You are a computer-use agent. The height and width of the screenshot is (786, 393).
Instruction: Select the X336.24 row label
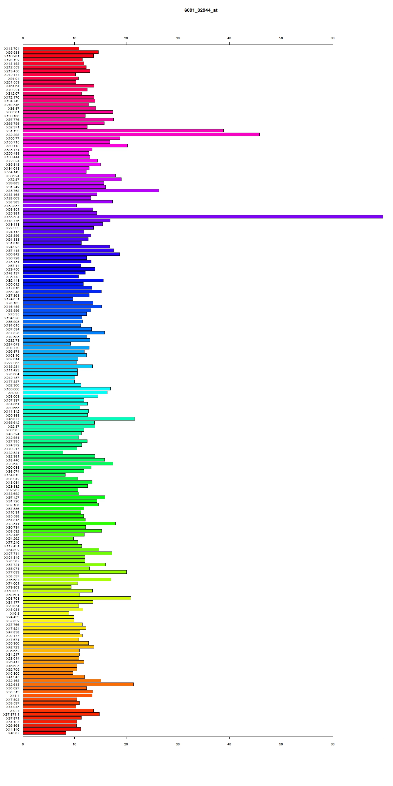(x=13, y=176)
